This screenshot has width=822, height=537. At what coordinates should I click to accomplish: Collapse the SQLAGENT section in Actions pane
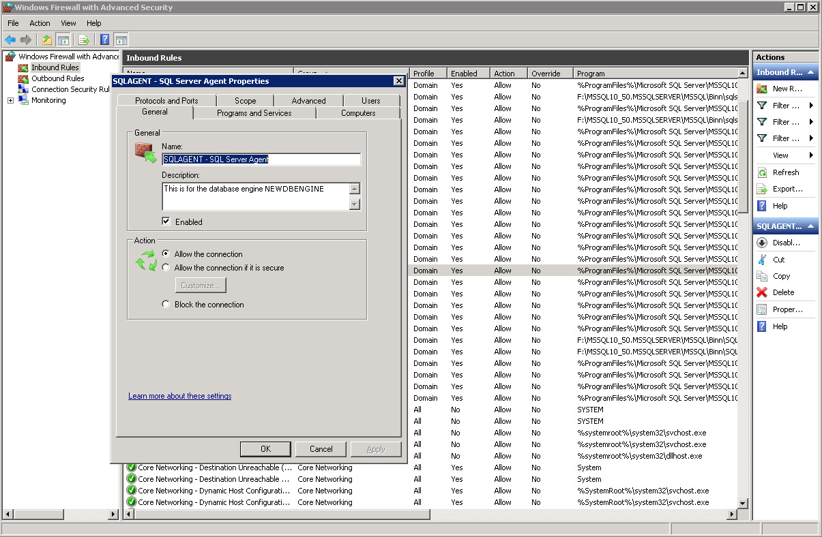tap(811, 226)
